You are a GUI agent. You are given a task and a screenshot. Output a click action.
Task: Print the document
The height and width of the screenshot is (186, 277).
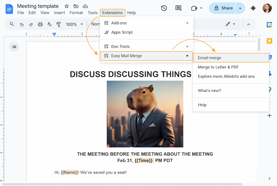click(x=40, y=24)
